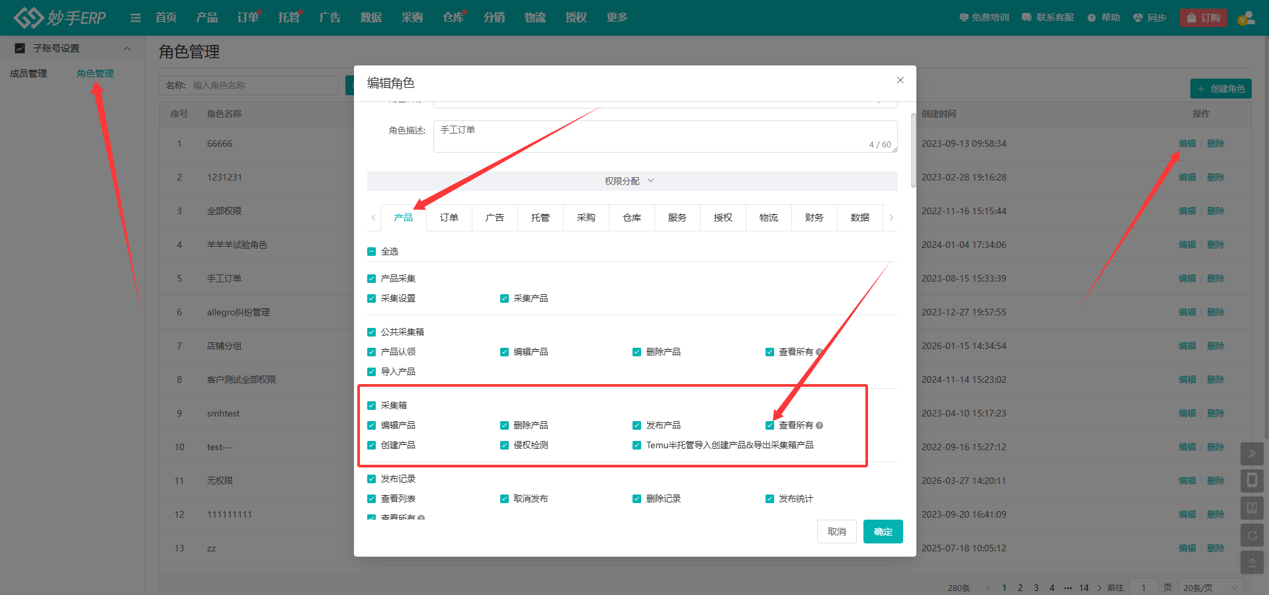Uncheck the 公共采集箱 checkbox
Screen dimensions: 1269x595
(372, 332)
